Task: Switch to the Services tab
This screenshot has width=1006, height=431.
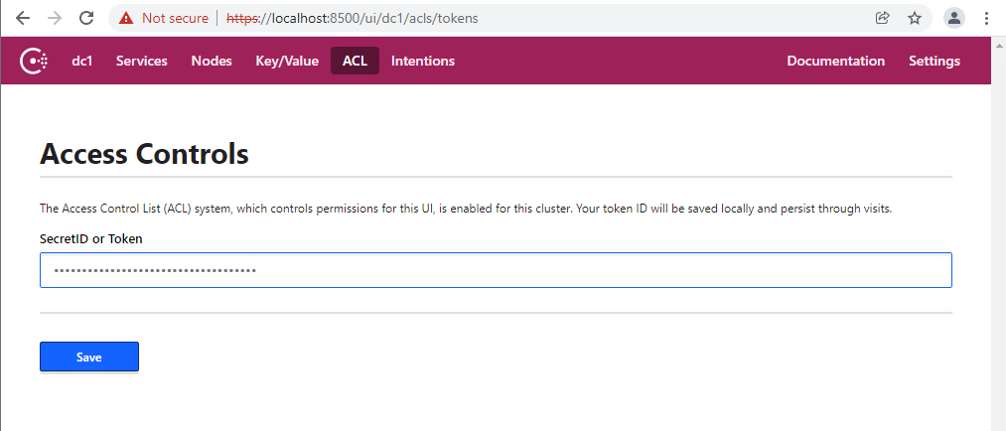Action: (x=141, y=62)
